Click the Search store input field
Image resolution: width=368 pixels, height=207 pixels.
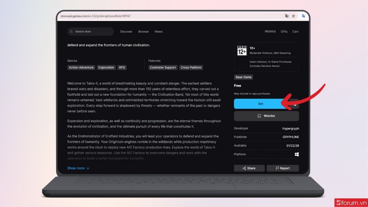pyautogui.click(x=92, y=32)
